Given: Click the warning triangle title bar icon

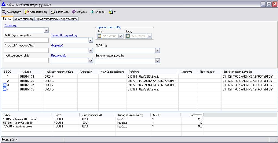Looking at the screenshot, I should coord(3,4).
